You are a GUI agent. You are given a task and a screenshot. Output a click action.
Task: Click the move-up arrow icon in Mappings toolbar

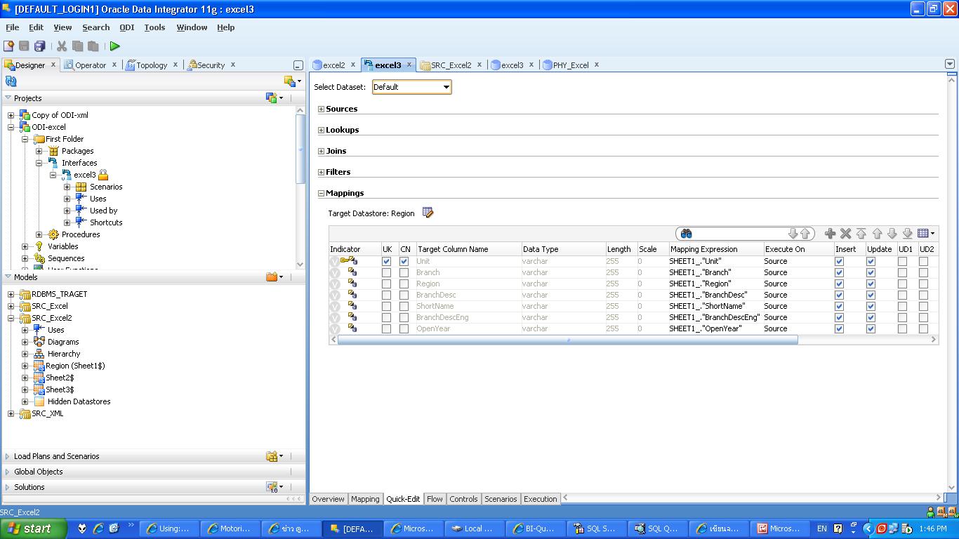coord(876,234)
